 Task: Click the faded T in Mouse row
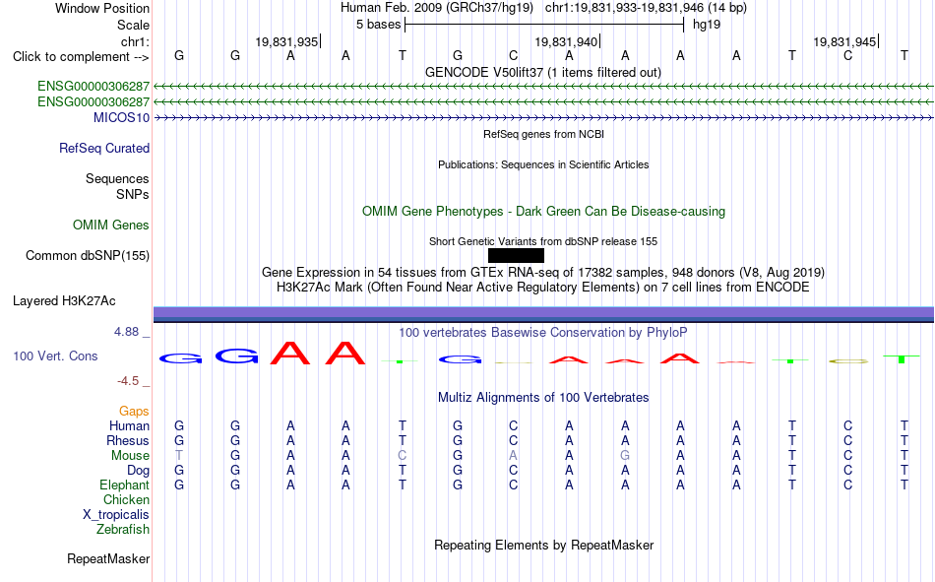pos(179,455)
